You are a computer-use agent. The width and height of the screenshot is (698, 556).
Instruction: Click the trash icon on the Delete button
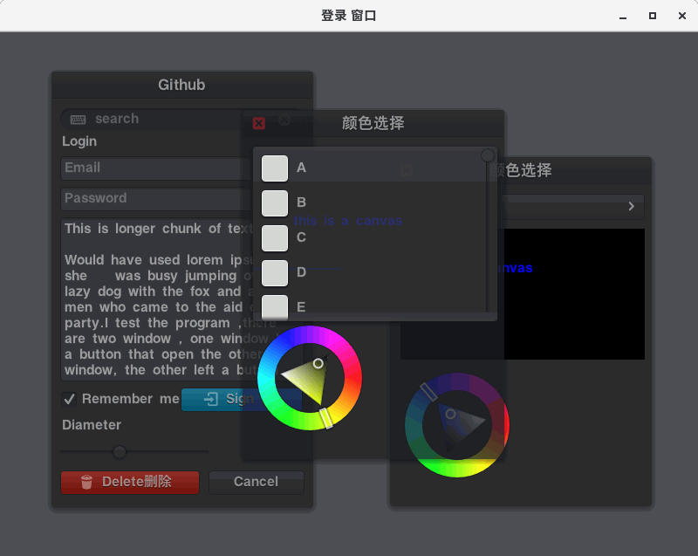point(86,482)
